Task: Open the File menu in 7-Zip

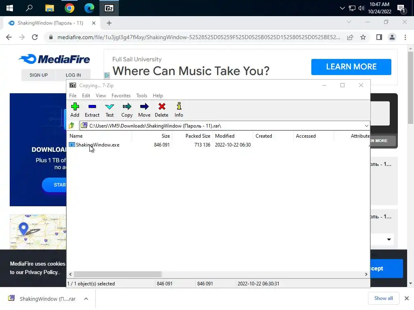Action: [x=73, y=95]
